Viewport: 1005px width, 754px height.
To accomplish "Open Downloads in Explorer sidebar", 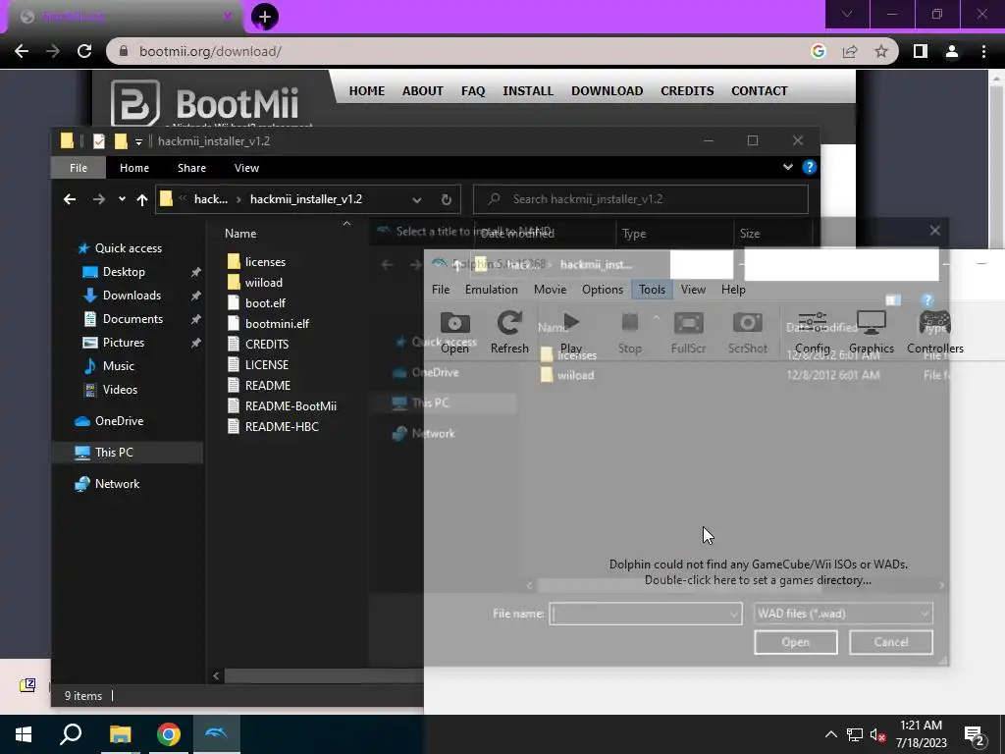I will tap(123, 296).
